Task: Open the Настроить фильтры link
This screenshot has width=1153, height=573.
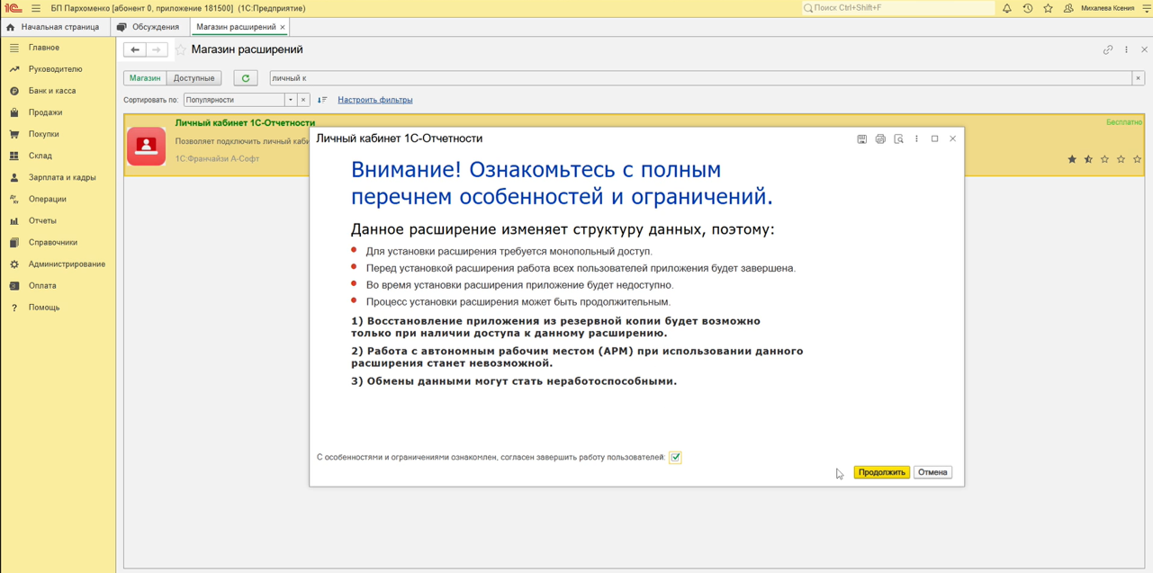Action: tap(375, 100)
